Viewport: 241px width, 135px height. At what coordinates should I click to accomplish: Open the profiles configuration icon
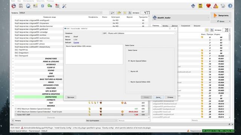point(35,6)
